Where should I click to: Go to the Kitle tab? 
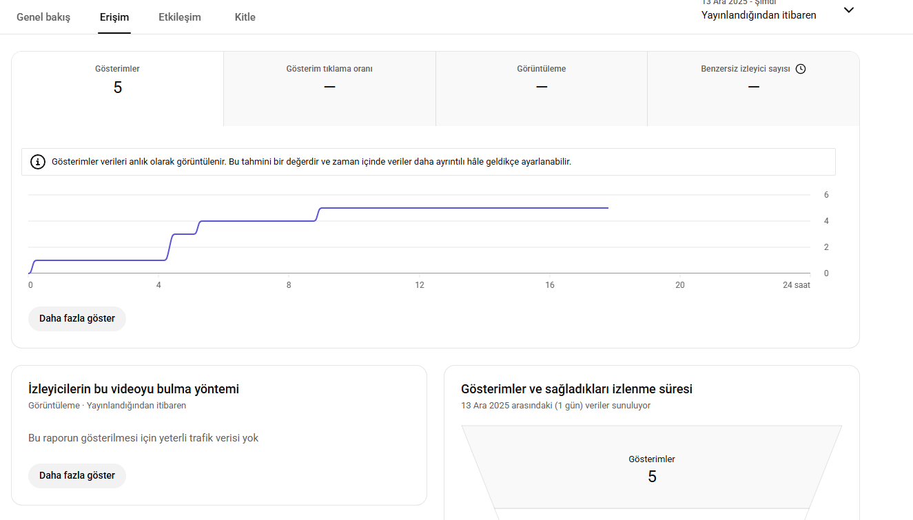click(245, 17)
